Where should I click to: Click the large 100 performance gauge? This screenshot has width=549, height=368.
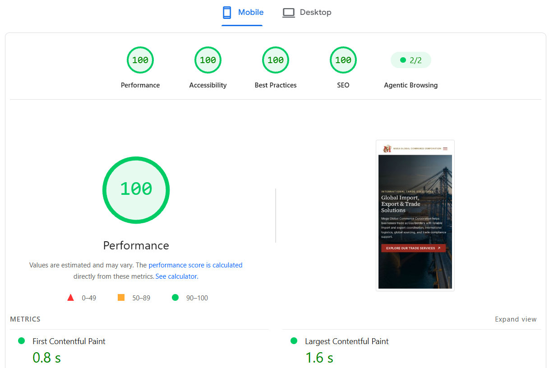[x=136, y=190]
